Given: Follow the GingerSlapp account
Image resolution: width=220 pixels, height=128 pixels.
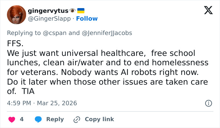Looking at the screenshot, I should point(87,19).
